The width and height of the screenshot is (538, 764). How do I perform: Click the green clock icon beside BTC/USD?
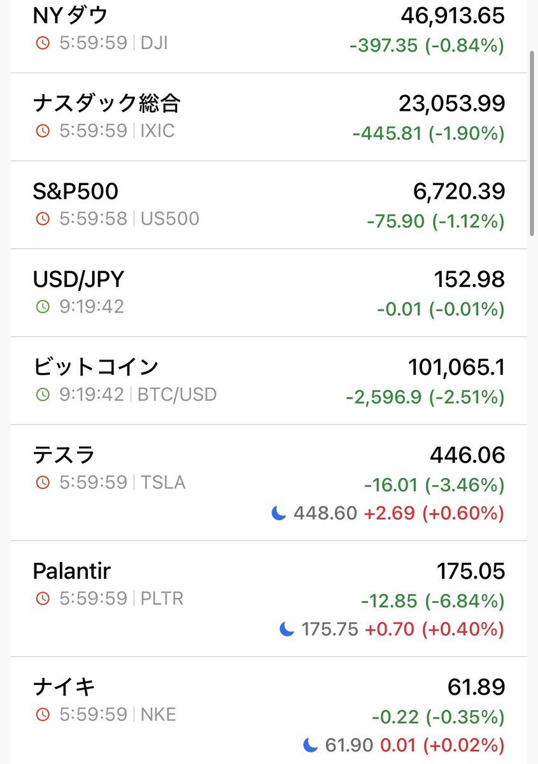[43, 395]
